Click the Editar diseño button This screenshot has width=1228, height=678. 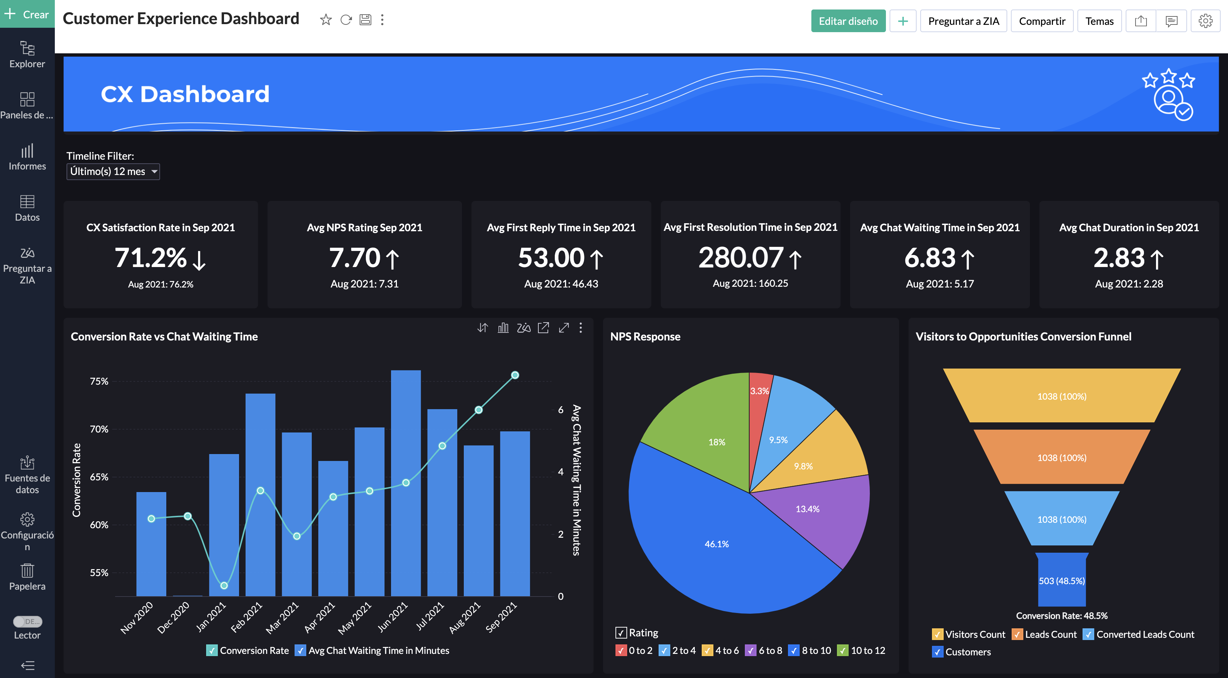click(x=848, y=21)
